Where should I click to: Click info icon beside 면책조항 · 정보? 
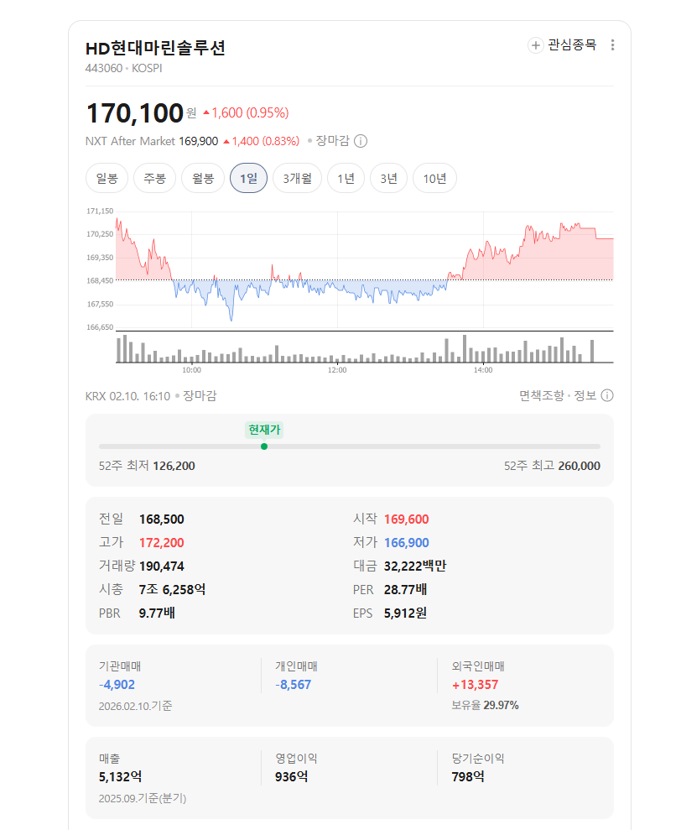pyautogui.click(x=607, y=395)
